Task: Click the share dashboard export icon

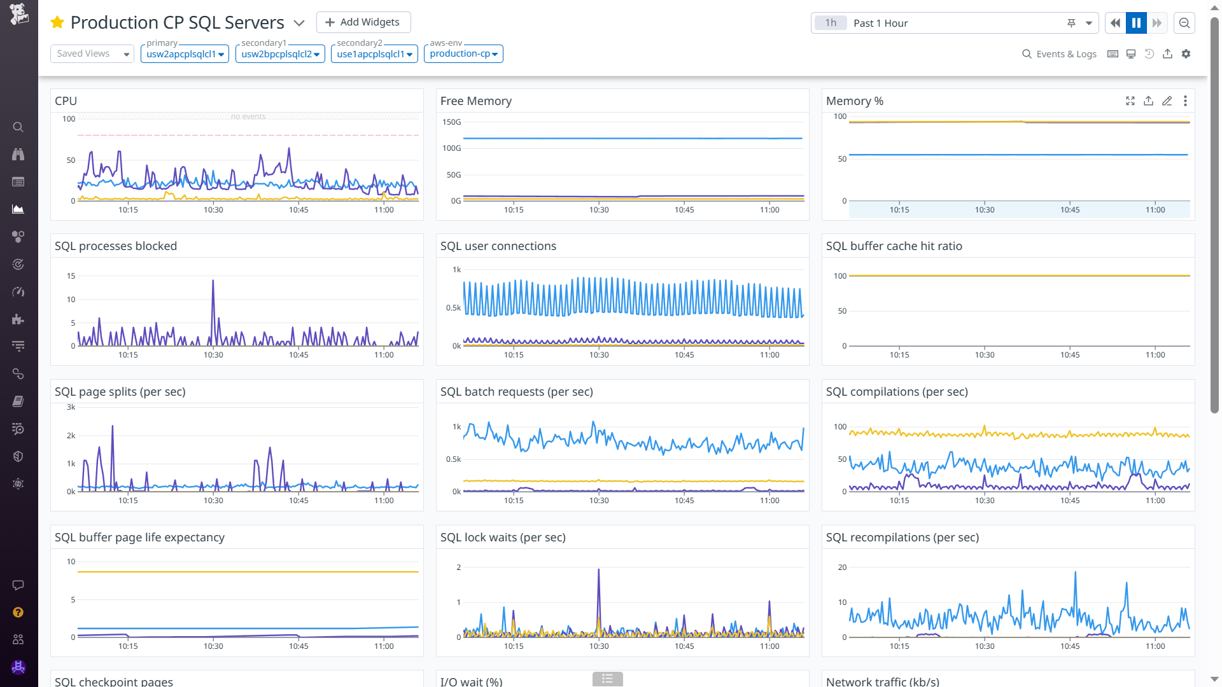Action: coord(1167,54)
